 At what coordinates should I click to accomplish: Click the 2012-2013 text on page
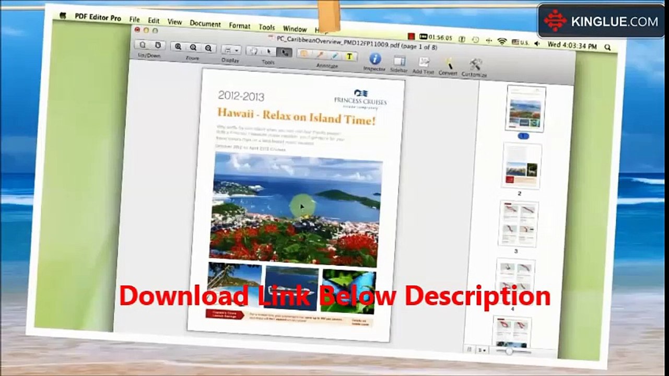tap(241, 96)
